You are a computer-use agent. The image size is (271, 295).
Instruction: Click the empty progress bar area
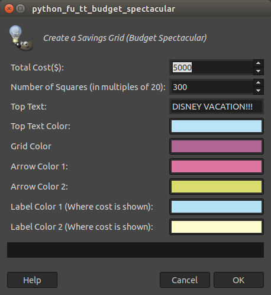135,250
